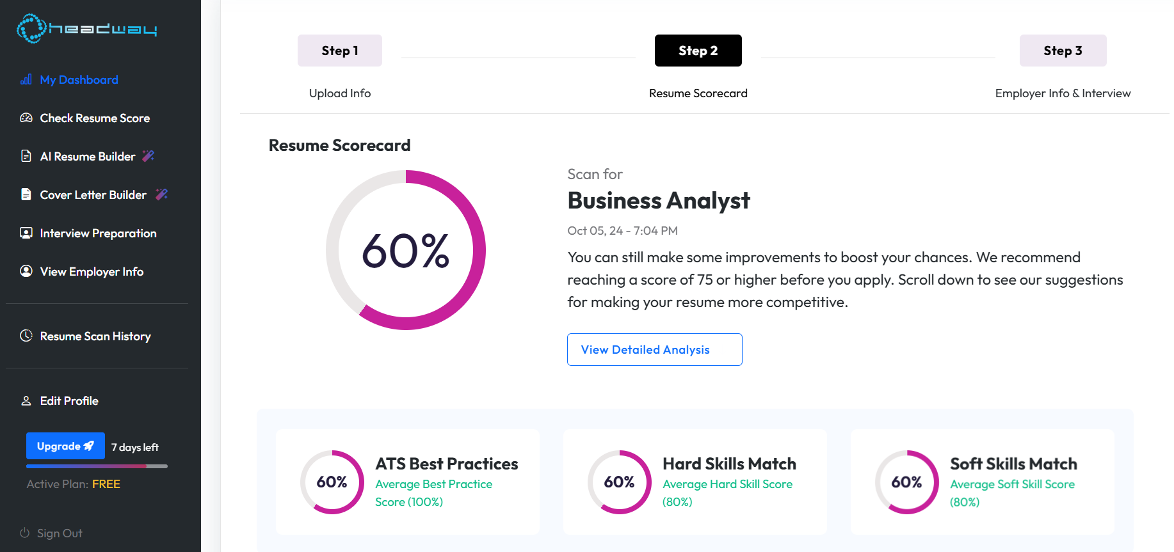
Task: Go to Step 1 Upload Info
Action: [339, 51]
